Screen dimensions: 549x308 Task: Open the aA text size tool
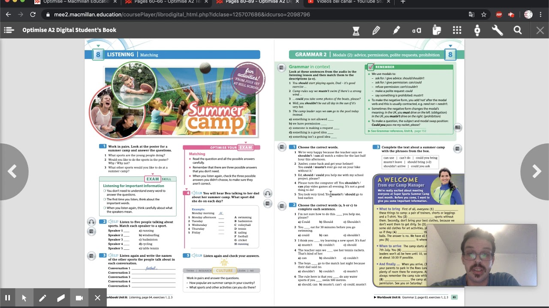coord(416,30)
